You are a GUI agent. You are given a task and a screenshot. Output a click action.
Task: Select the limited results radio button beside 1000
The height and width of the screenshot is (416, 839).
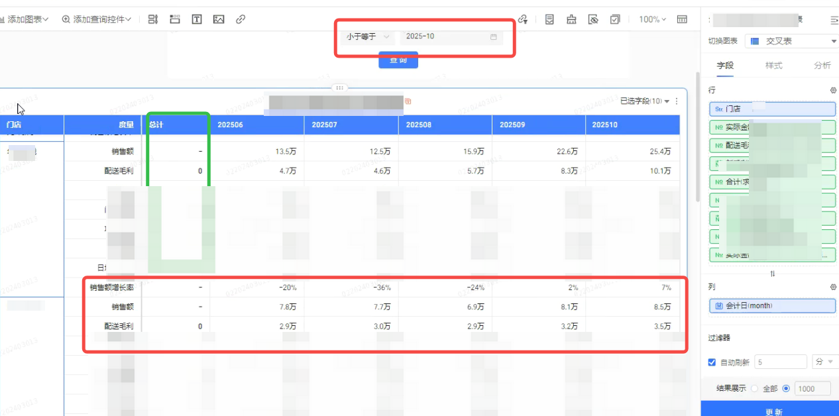[786, 389]
